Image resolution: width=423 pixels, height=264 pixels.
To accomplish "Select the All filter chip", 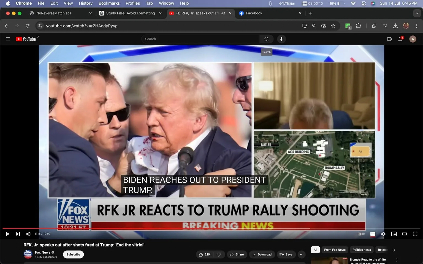I will 315,250.
